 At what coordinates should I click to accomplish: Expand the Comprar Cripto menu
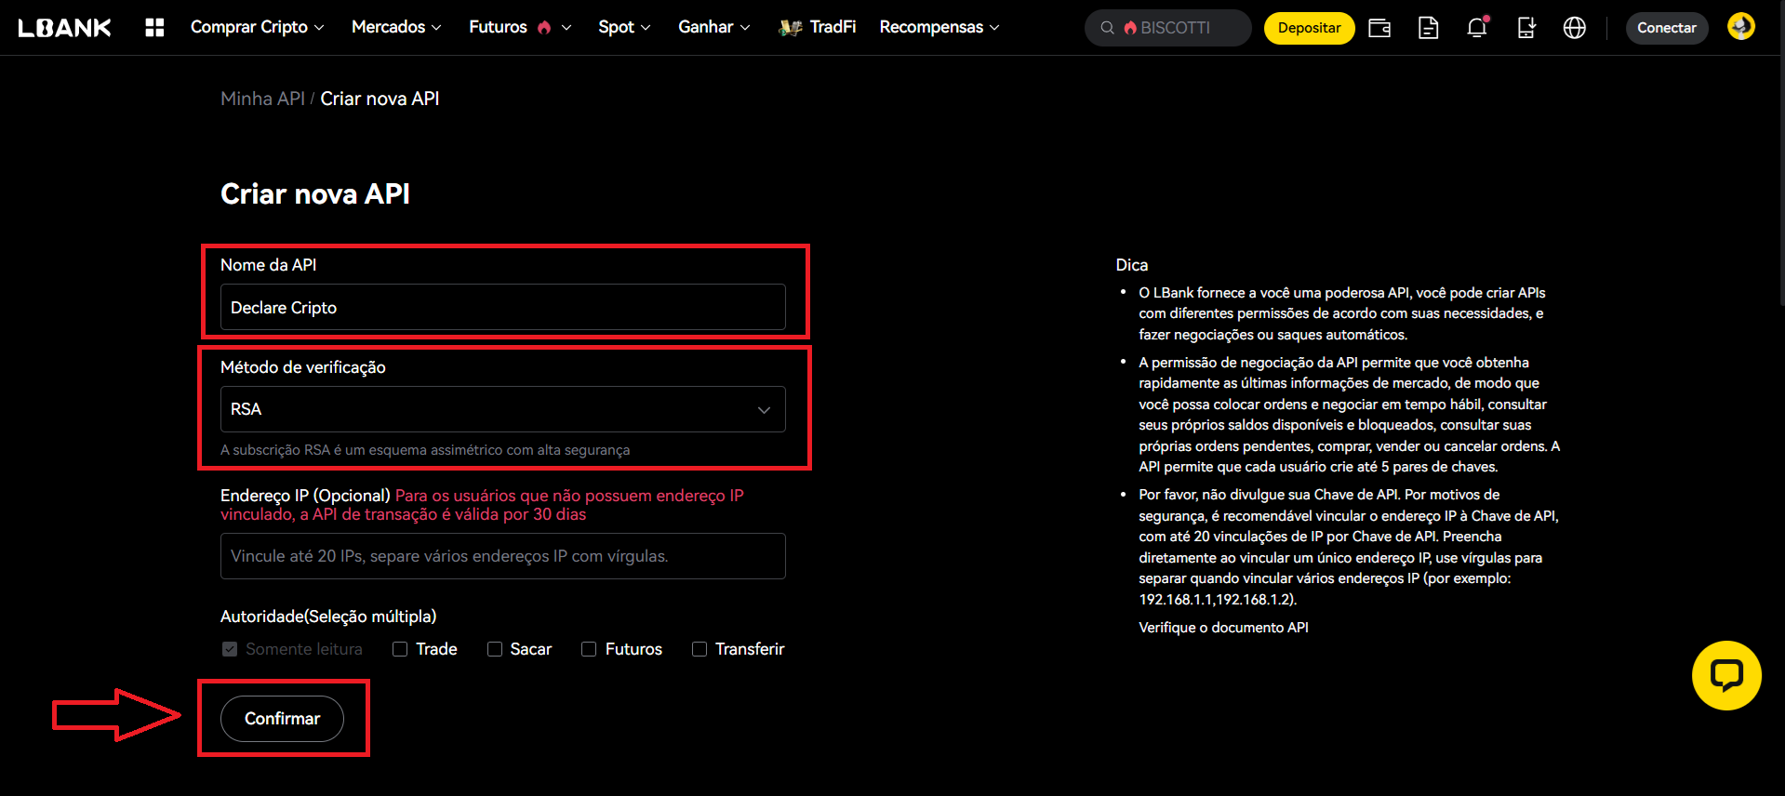coord(258,28)
